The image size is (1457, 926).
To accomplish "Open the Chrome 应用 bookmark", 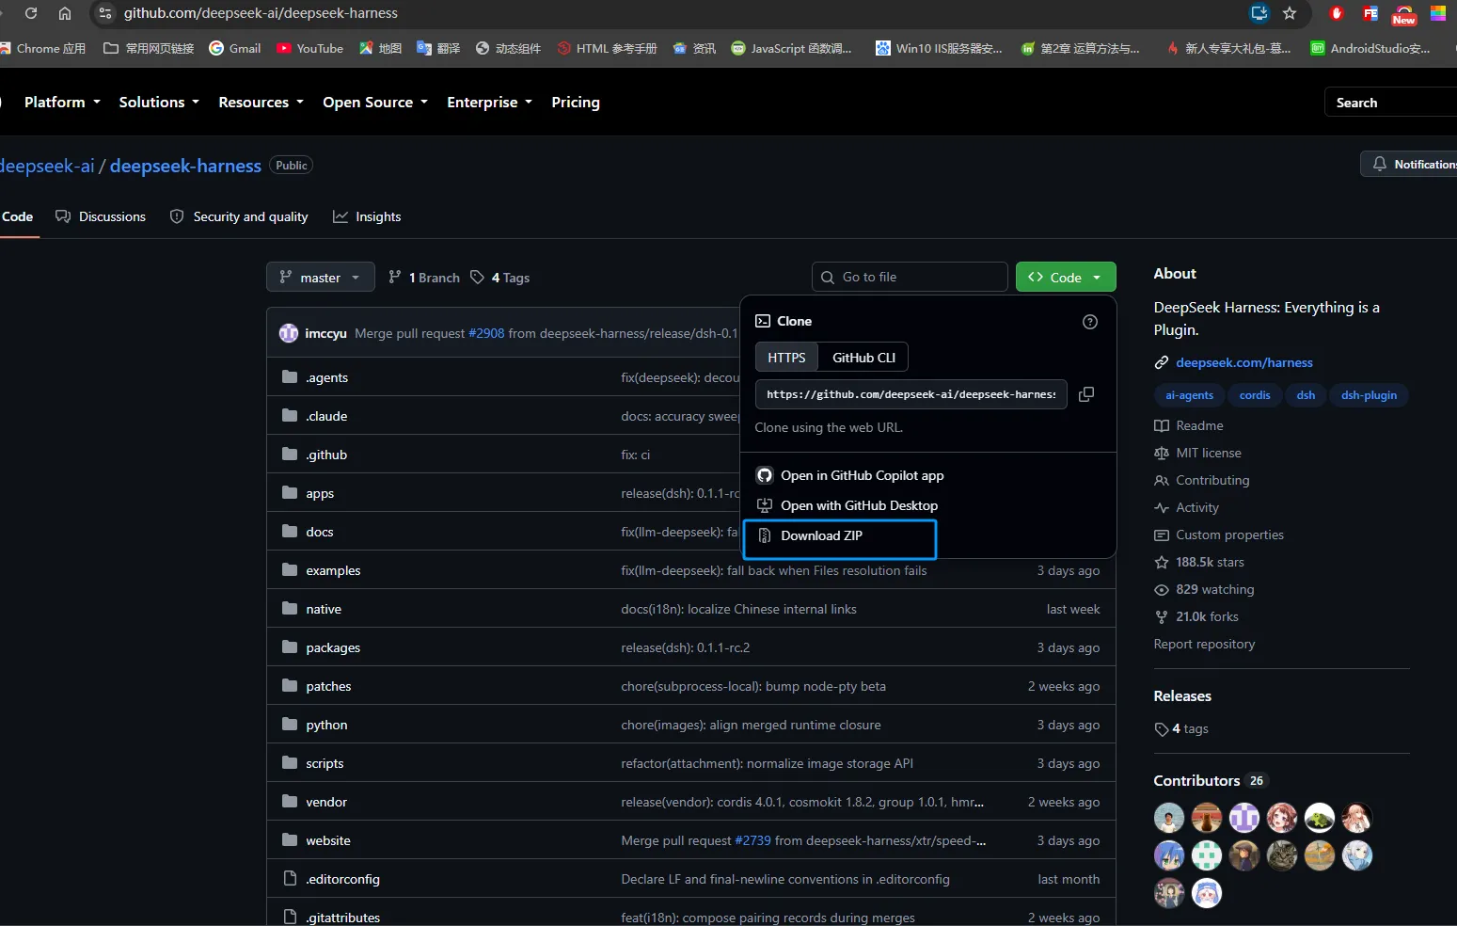I will pos(43,48).
